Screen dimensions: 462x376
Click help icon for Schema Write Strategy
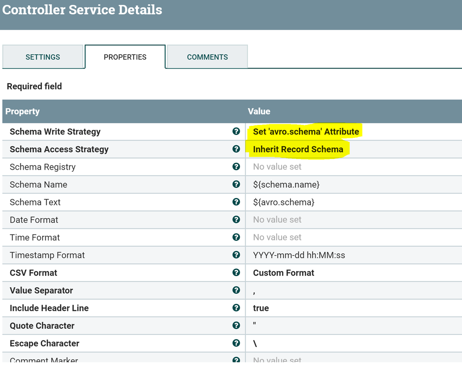click(x=236, y=131)
